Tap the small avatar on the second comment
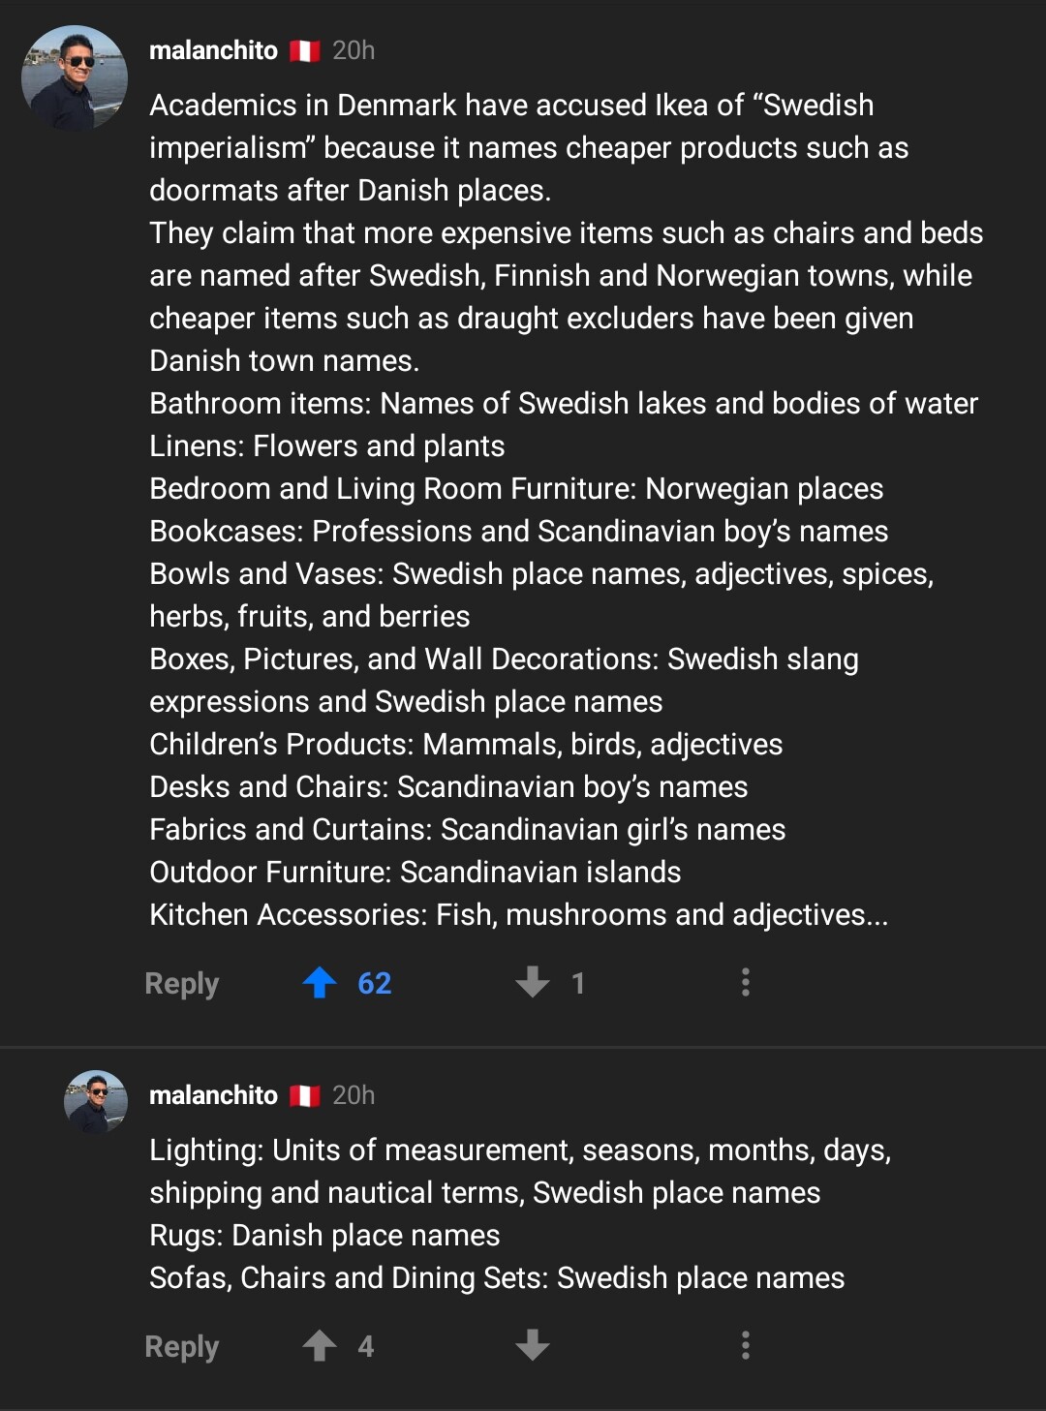Screen dimensions: 1046x1411 coord(96,1101)
